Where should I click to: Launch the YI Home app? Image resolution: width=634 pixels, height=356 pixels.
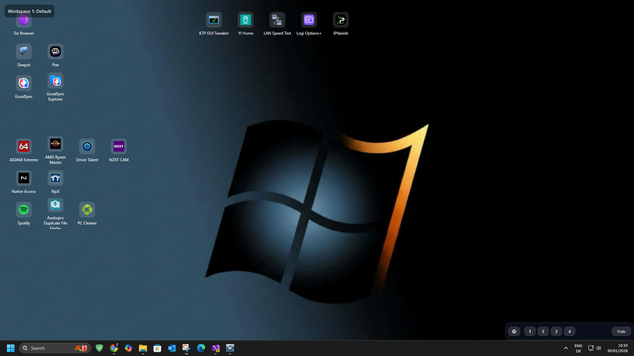click(245, 20)
